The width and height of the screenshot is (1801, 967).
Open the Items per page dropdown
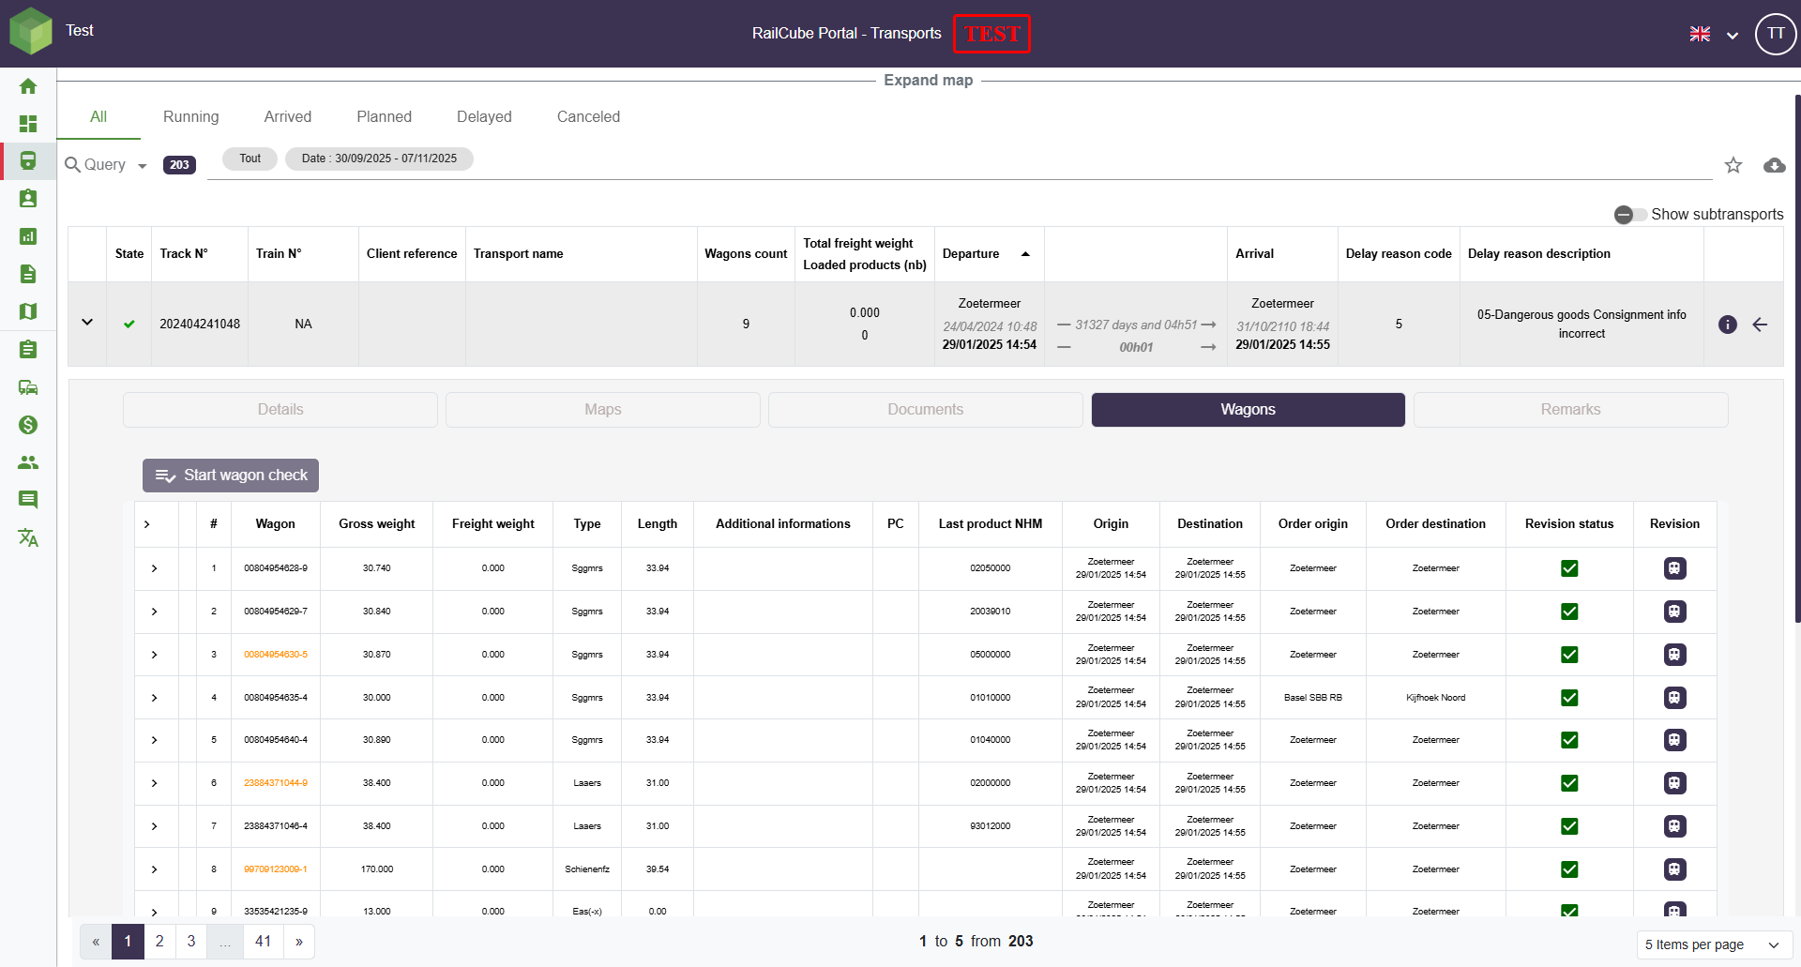coord(1712,944)
